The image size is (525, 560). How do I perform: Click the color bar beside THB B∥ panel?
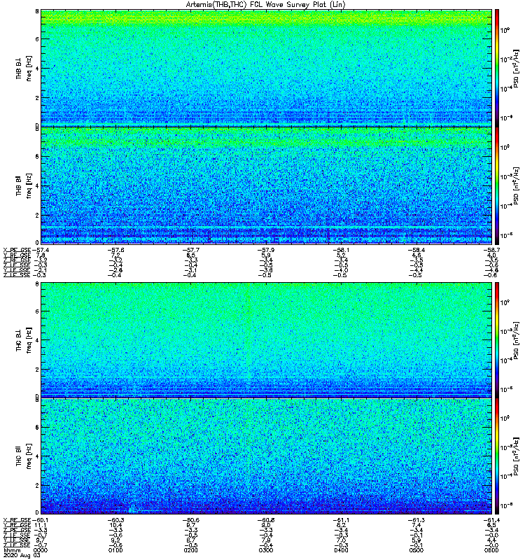(x=496, y=185)
